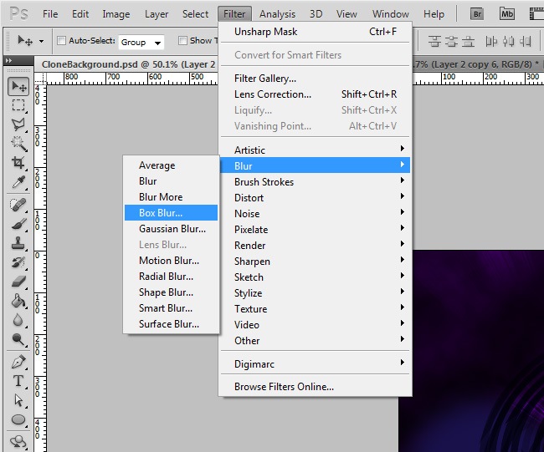Select the Crop tool
Image resolution: width=544 pixels, height=452 pixels.
[x=18, y=163]
